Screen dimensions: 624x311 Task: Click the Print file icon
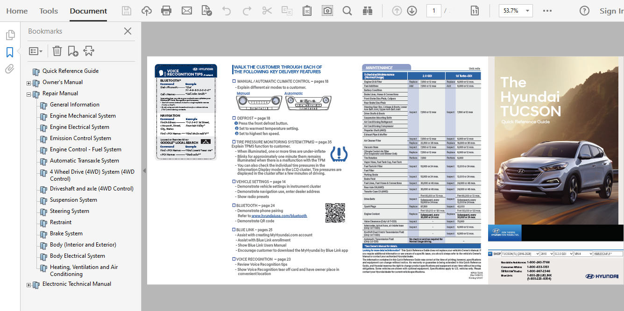(x=166, y=11)
